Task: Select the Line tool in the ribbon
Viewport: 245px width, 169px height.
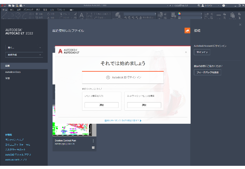Action: 4,15
